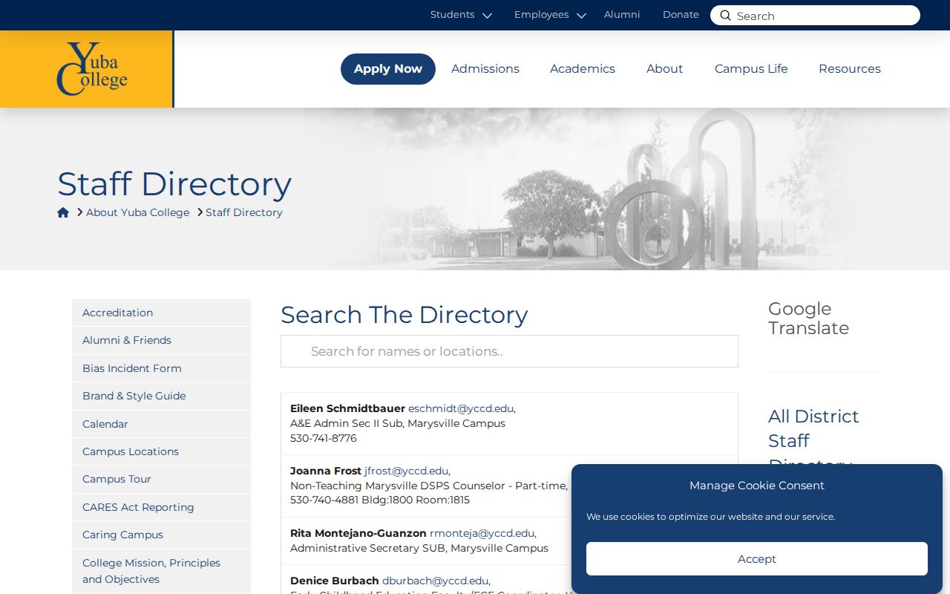Open the Campus Life menu
This screenshot has height=594, width=950.
(751, 69)
